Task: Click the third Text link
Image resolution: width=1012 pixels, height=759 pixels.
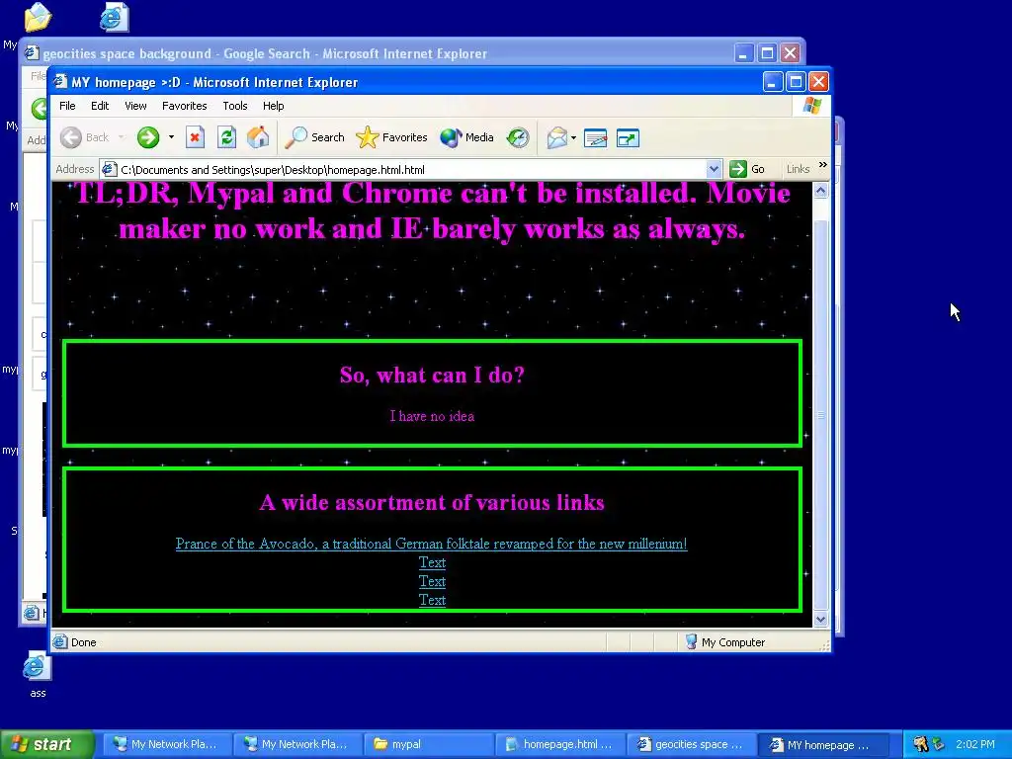Action: coord(432,600)
